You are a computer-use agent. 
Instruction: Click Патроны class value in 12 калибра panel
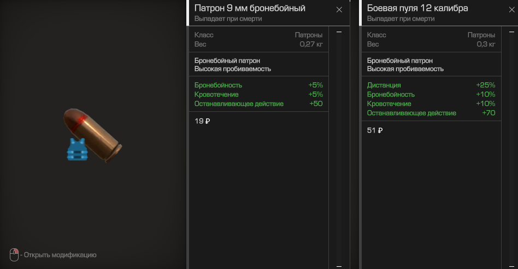(481, 35)
